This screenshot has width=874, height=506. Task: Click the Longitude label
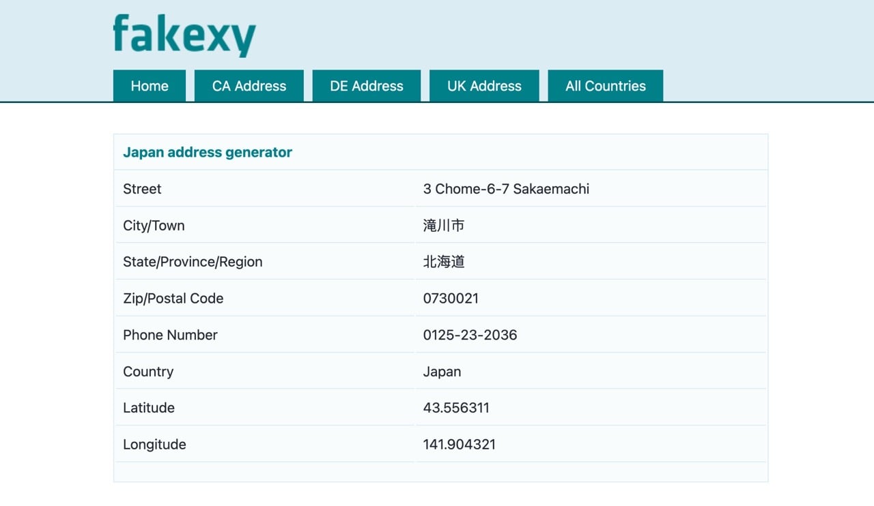pyautogui.click(x=154, y=445)
